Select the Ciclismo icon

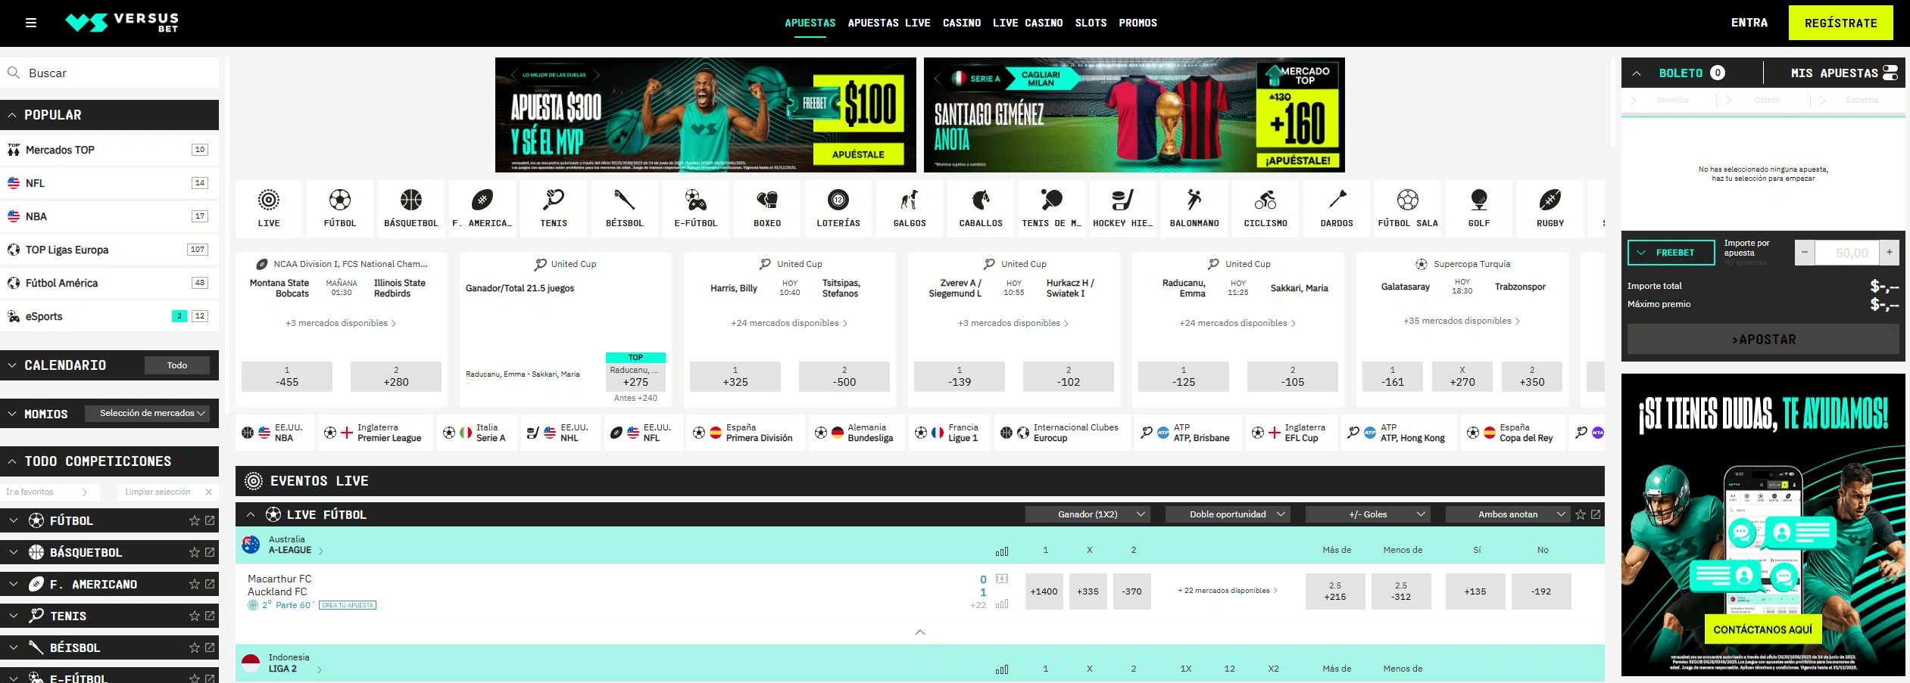tap(1266, 208)
